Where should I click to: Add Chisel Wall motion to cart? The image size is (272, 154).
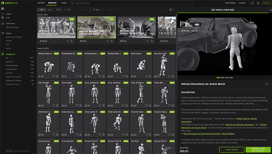tap(173, 105)
